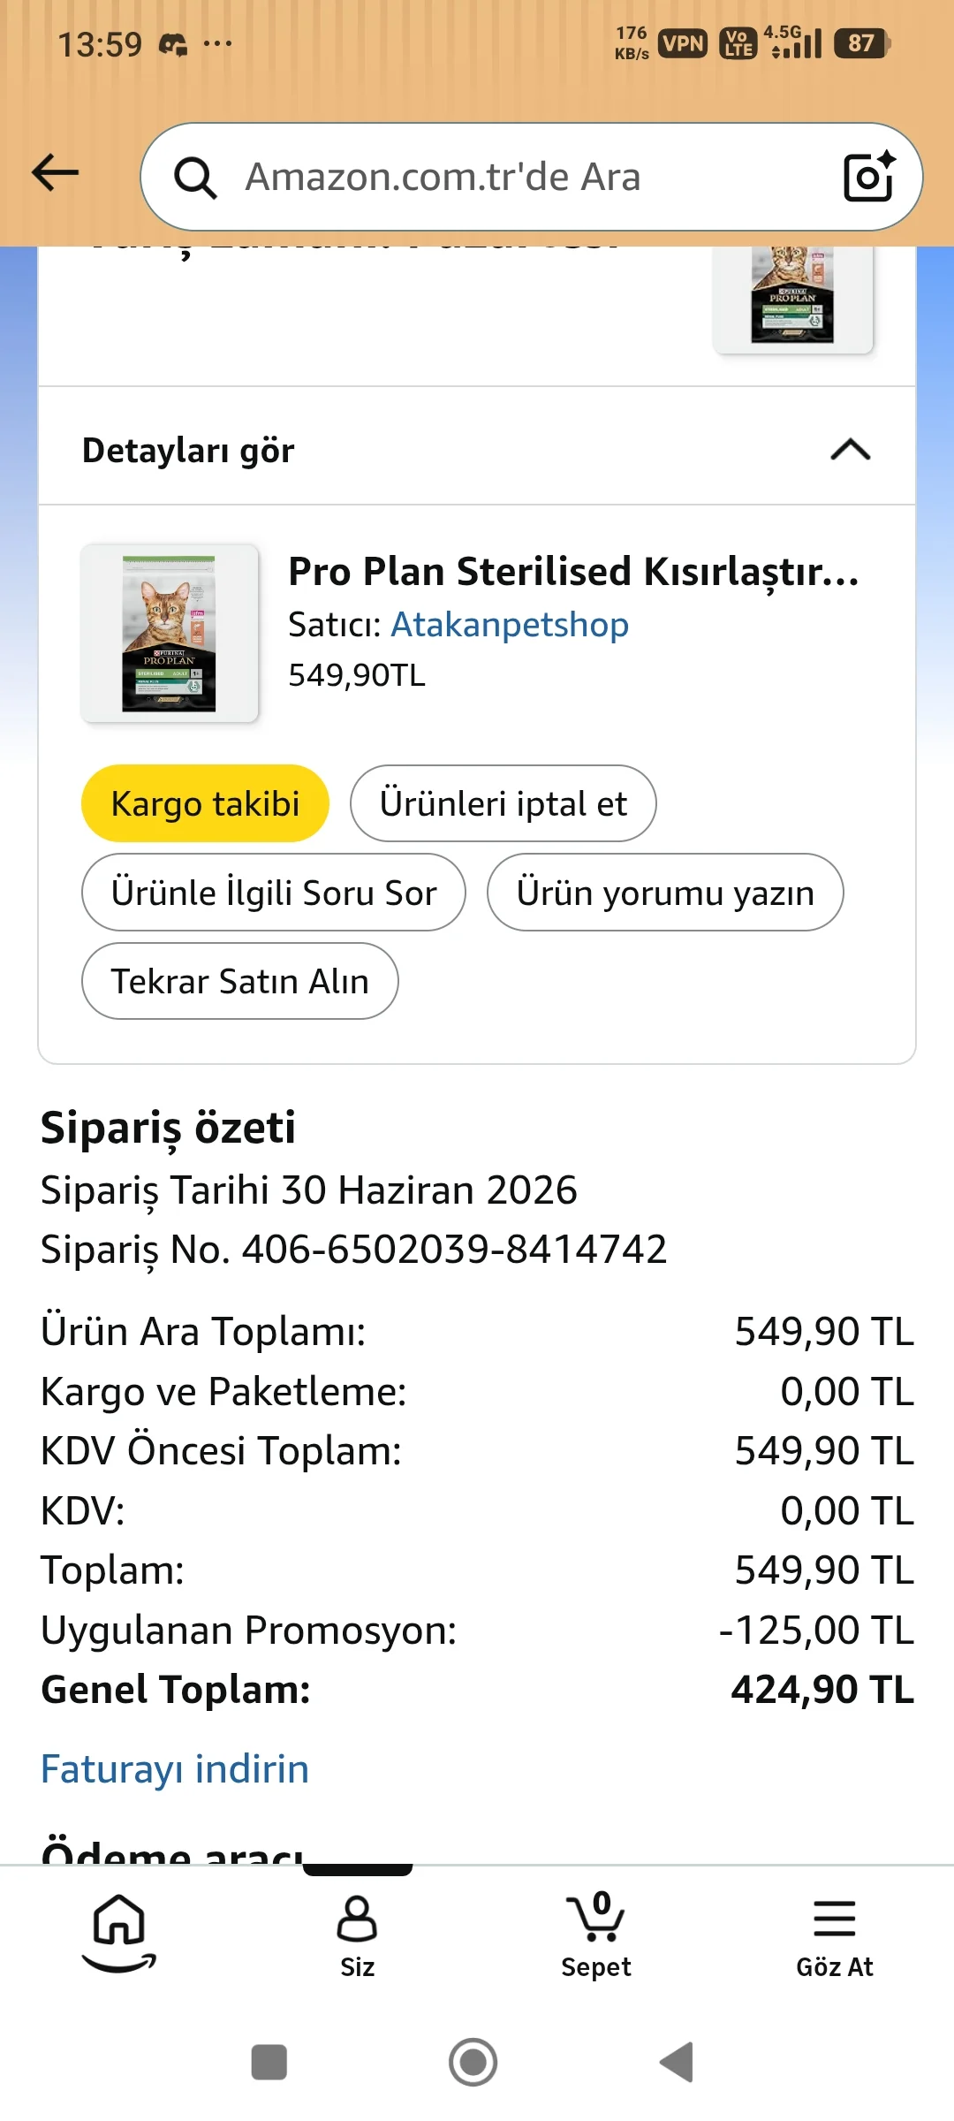954x2121 pixels.
Task: Tap Android home circle button
Action: point(473,2062)
